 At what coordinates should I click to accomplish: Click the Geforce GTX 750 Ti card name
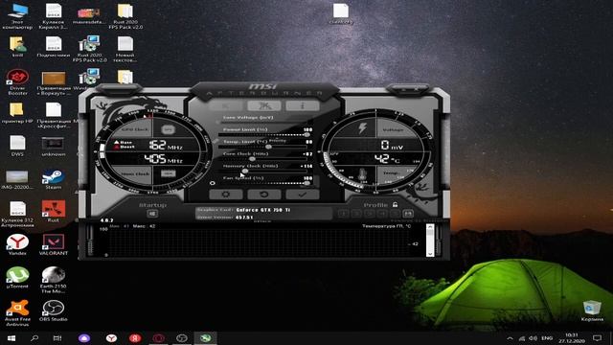pyautogui.click(x=262, y=210)
